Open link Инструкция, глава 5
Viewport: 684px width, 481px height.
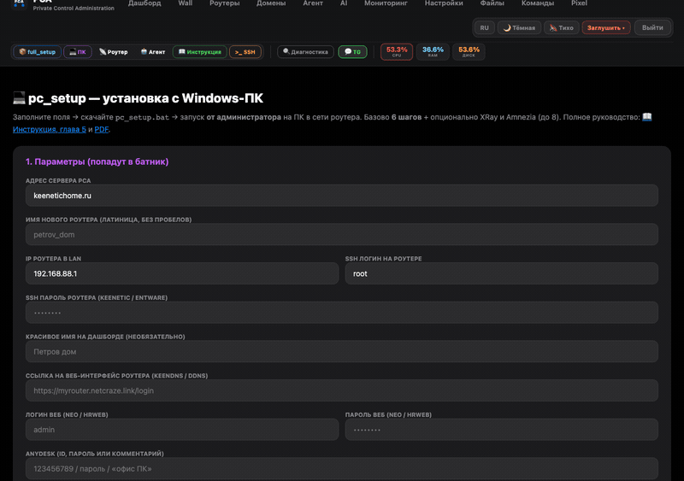(x=50, y=130)
